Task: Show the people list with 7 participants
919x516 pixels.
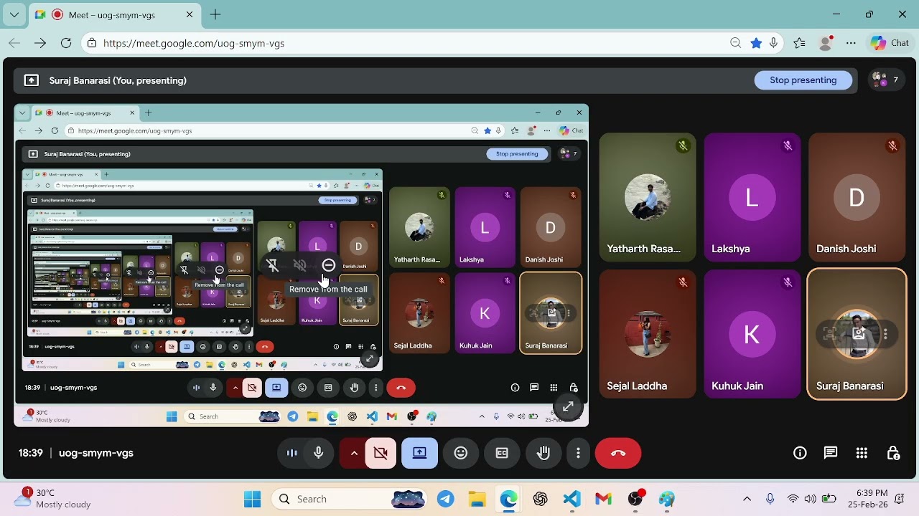Action: (x=885, y=80)
